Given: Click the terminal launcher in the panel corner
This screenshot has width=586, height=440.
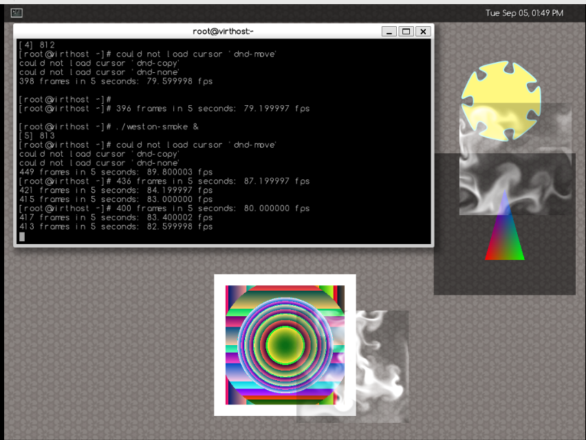Looking at the screenshot, I should click(15, 12).
